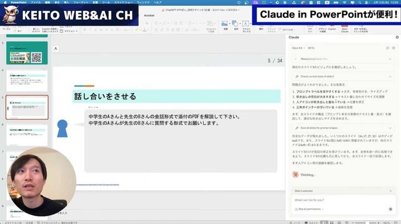Click the デザインの提案 button

tap(322, 28)
